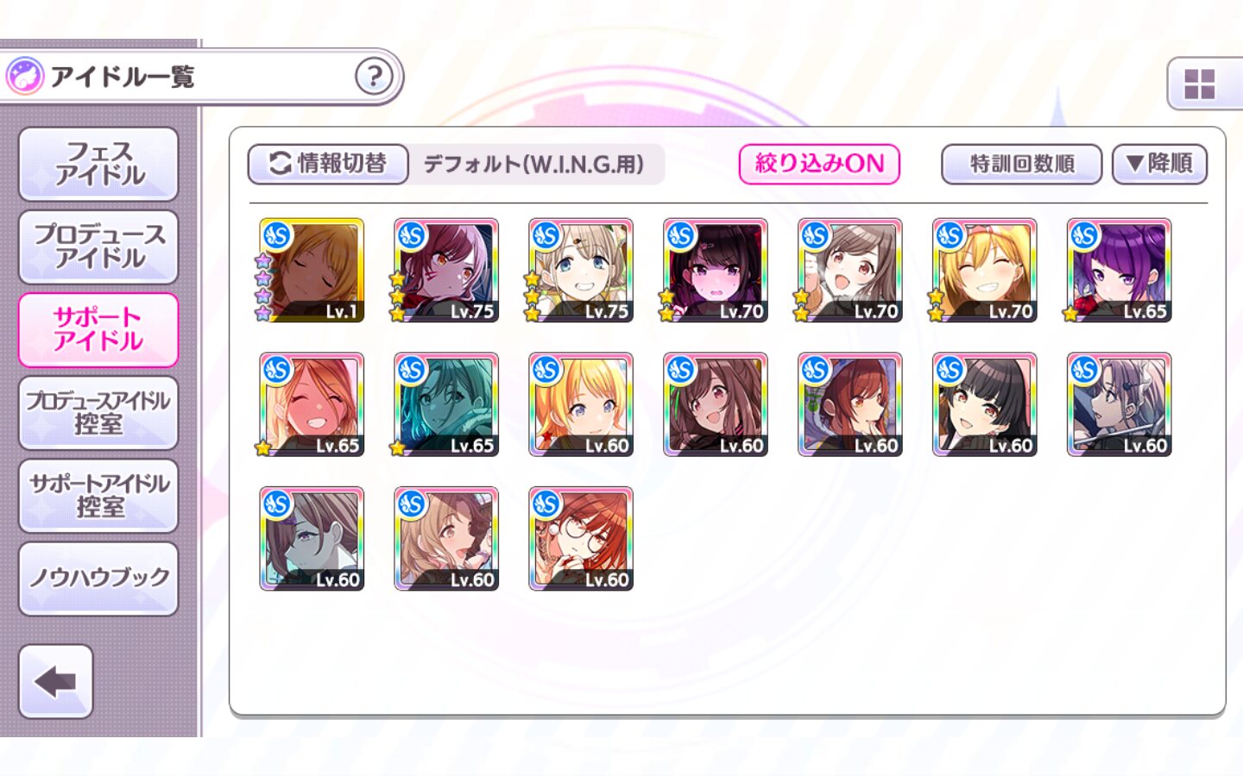Toggle the 絞り込みON filter button

coord(819,164)
